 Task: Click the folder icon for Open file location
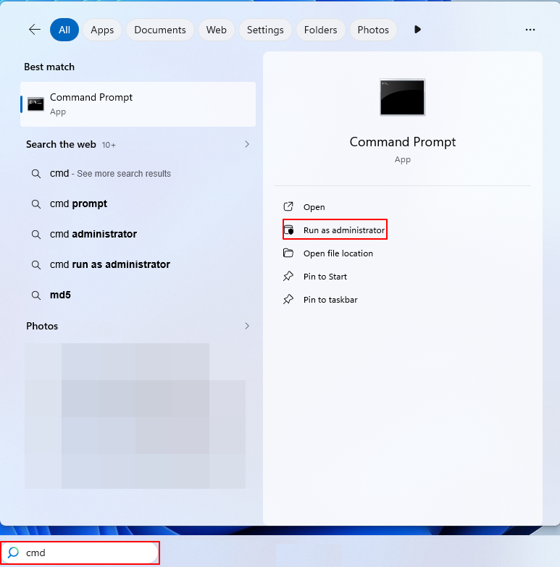[288, 253]
